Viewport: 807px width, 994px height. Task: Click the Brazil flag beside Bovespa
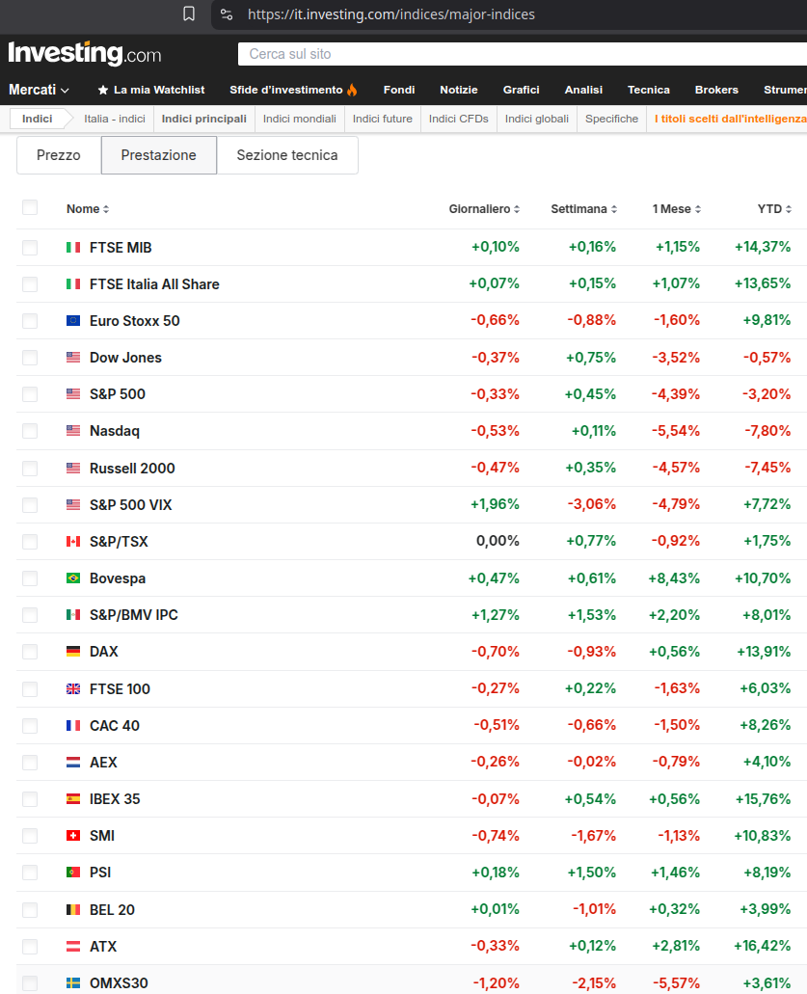(73, 578)
